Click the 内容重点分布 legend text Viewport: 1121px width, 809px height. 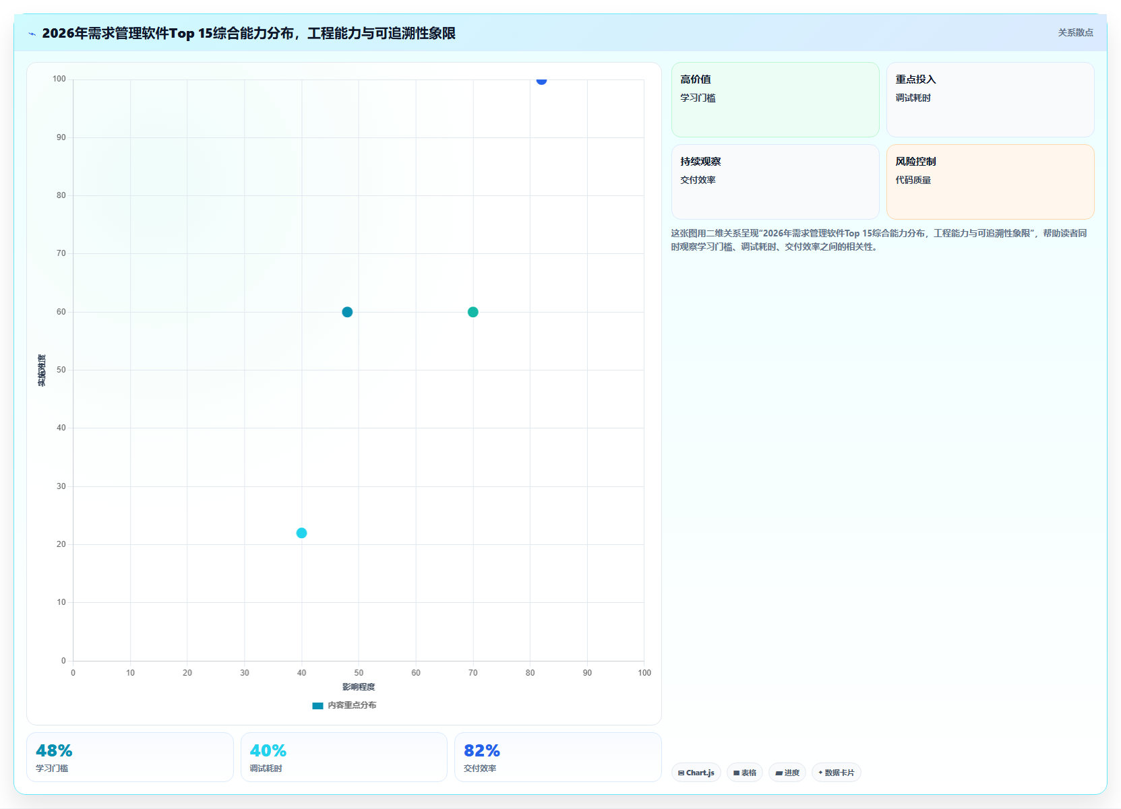click(x=352, y=705)
